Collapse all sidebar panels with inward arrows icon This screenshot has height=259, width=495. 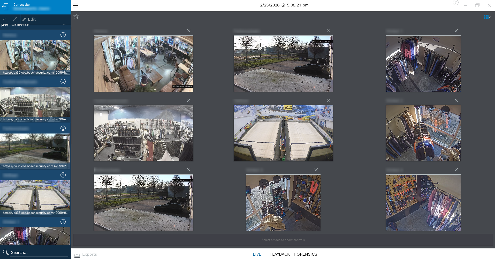(5, 19)
